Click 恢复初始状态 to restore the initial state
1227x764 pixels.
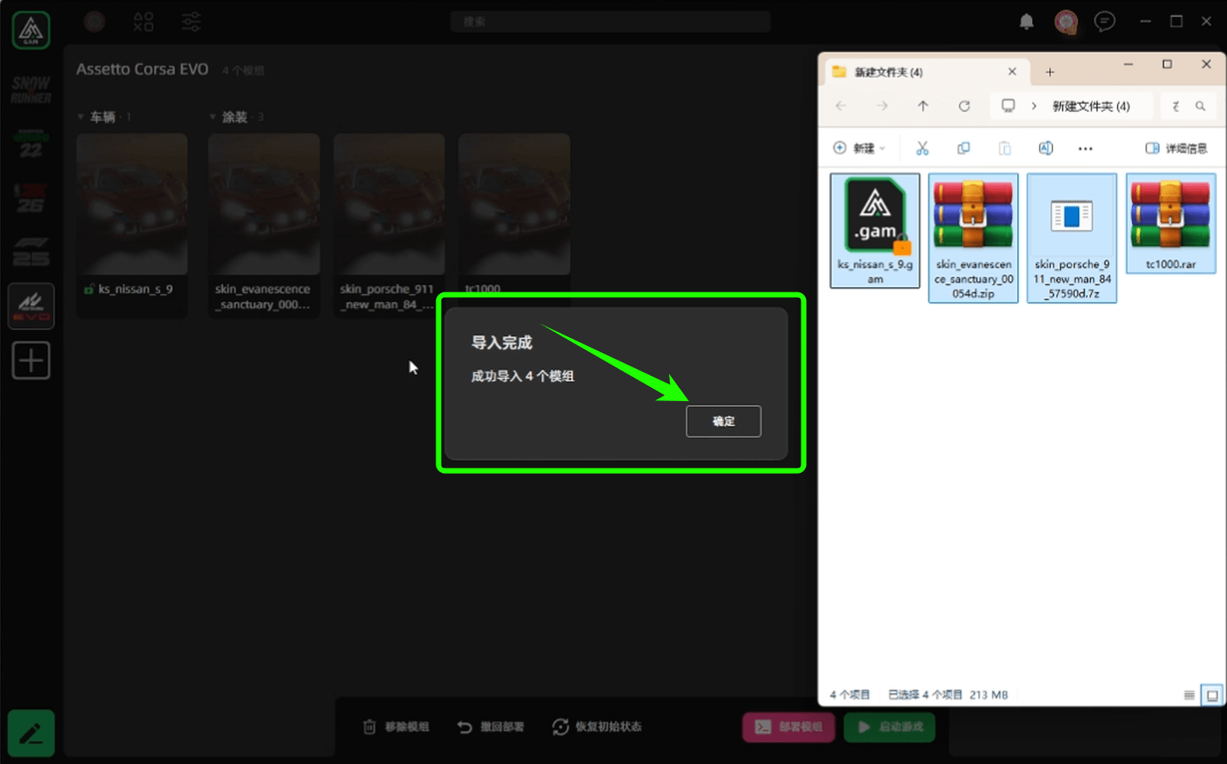click(x=597, y=726)
